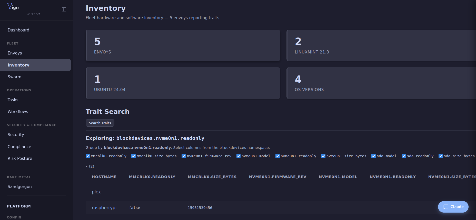Click the 4 OS Versions stat card
Image resolution: width=476 pixels, height=220 pixels.
click(381, 83)
